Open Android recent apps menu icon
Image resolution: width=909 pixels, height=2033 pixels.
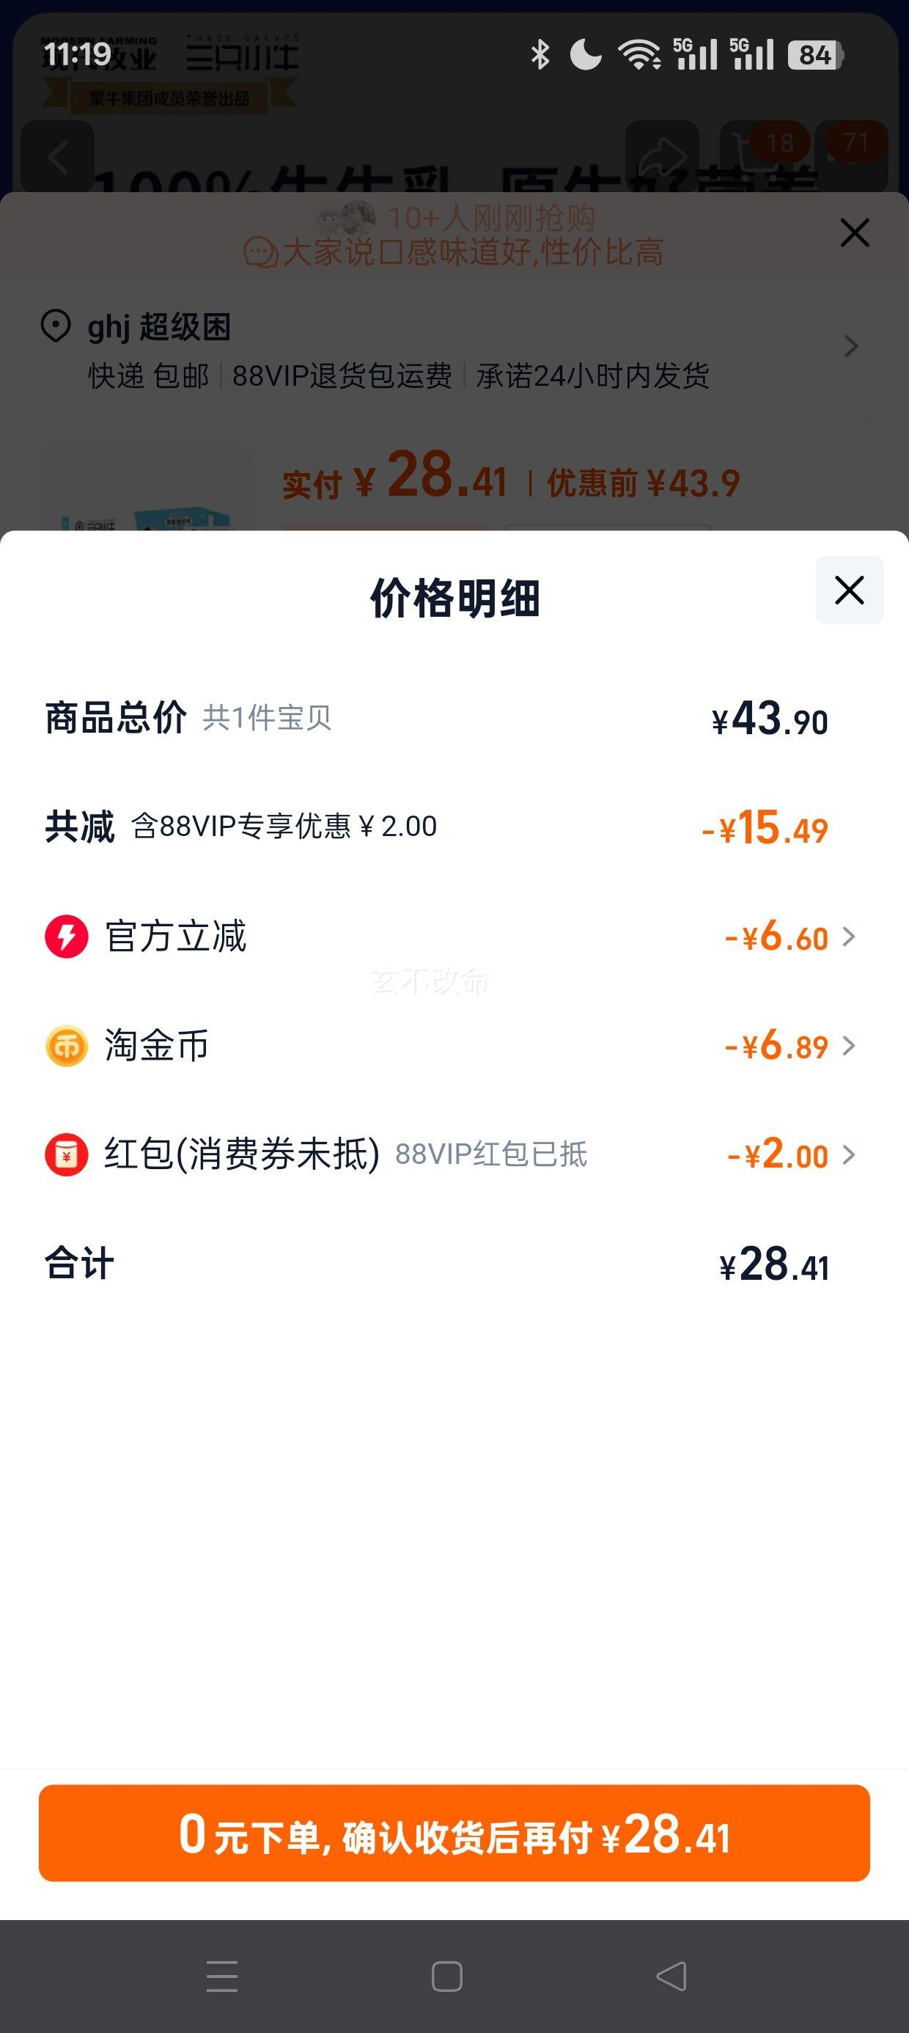pyautogui.click(x=221, y=1977)
